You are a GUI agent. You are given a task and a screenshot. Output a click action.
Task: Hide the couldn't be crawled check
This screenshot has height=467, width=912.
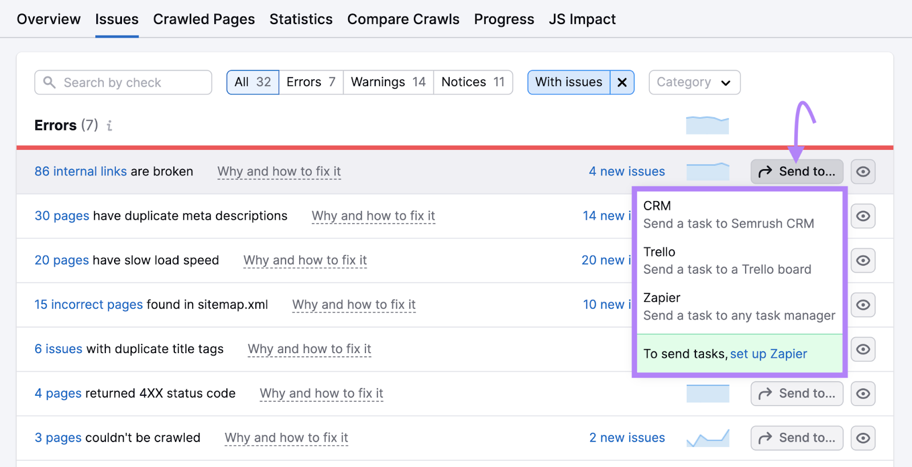(x=863, y=438)
